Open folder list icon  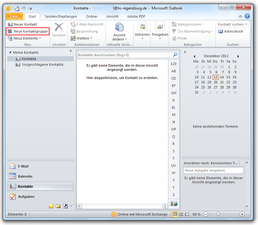pyautogui.click(x=58, y=206)
